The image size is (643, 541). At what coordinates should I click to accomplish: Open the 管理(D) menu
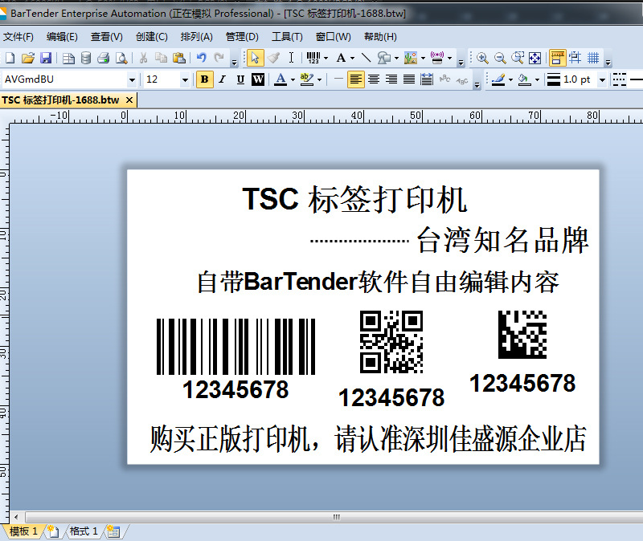point(242,37)
